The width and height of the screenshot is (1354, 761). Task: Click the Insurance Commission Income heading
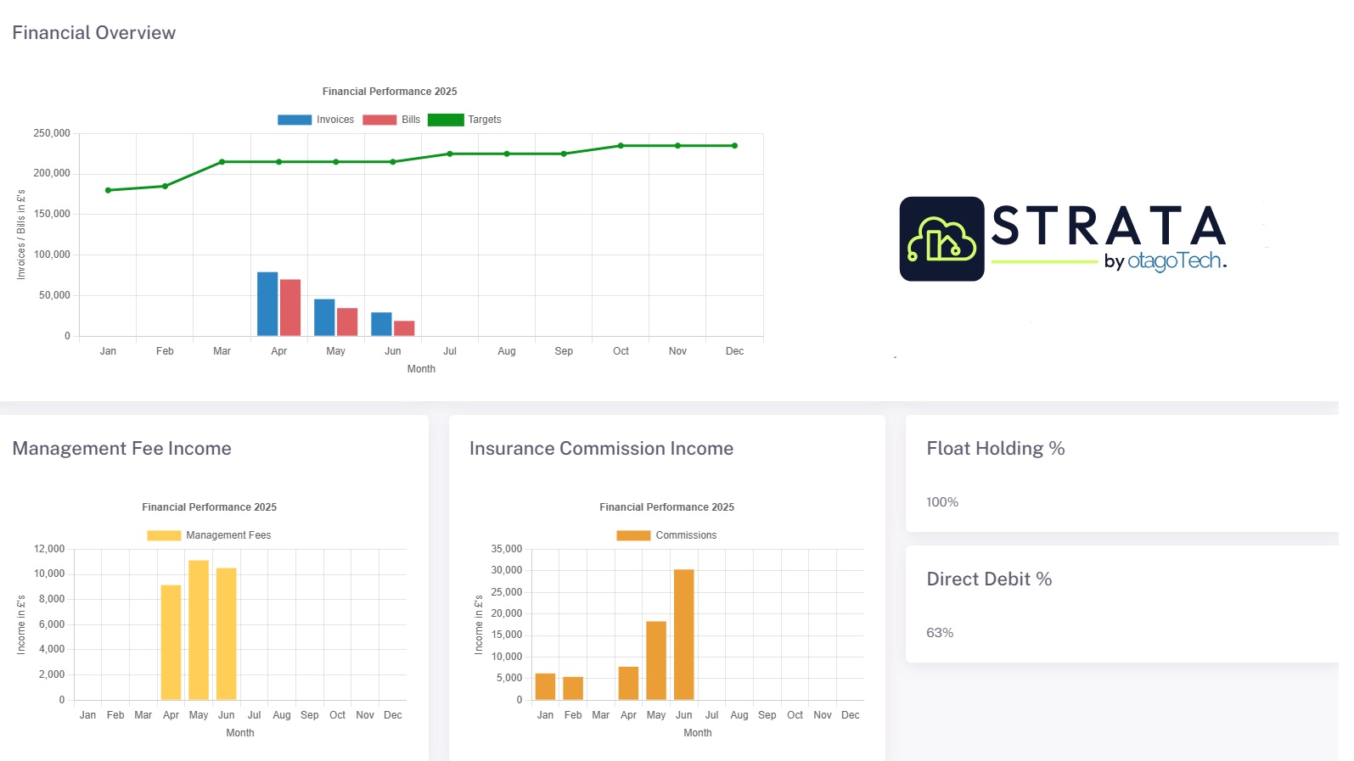[x=601, y=449]
